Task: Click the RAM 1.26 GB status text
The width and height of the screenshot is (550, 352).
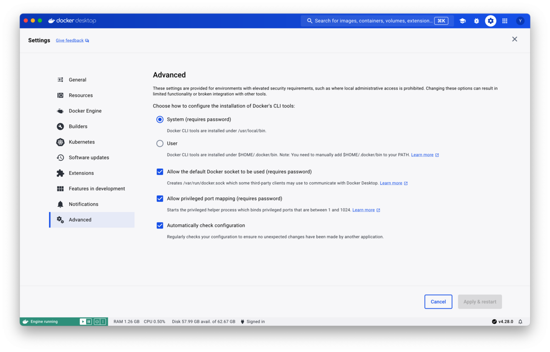Action: (126, 322)
